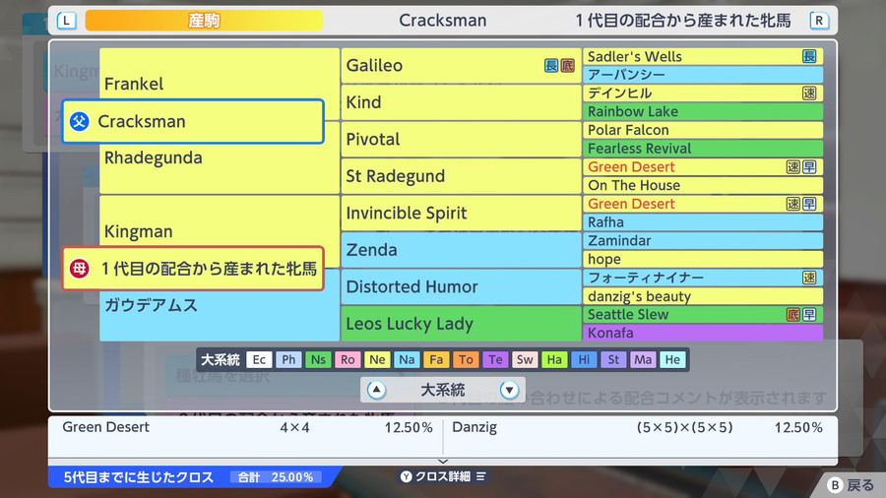Select the St Radegund pedigree cell
This screenshot has width=886, height=498.
coord(461,176)
